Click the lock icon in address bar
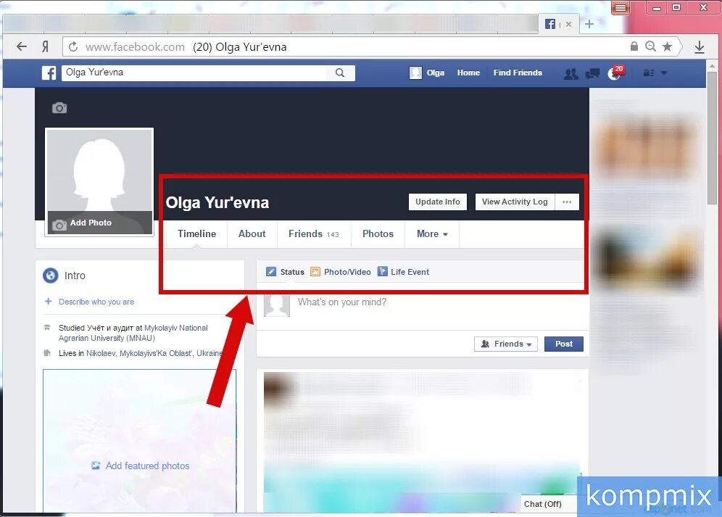Image resolution: width=722 pixels, height=517 pixels. (x=634, y=46)
